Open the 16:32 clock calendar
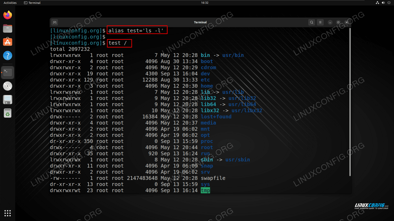Viewport: 394px width, 221px height. (205, 3)
